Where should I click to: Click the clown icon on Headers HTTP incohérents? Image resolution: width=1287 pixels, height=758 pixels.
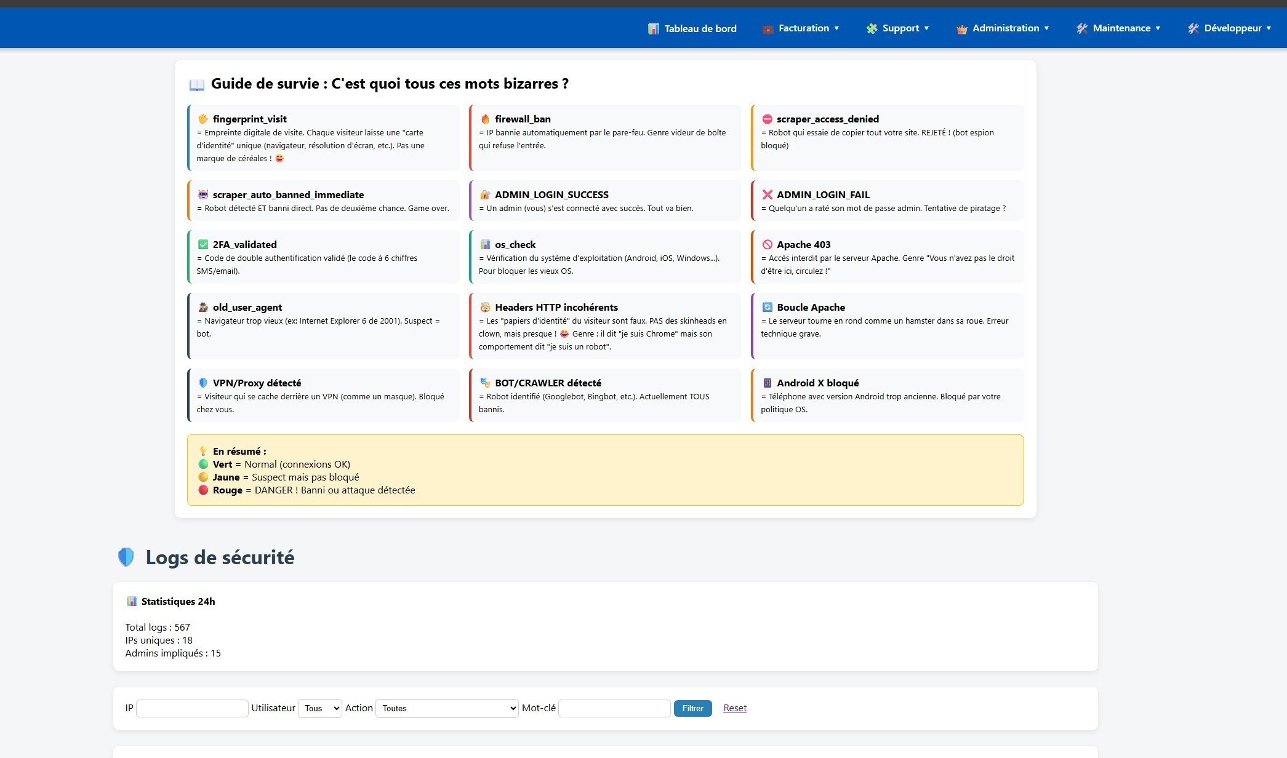pos(485,307)
